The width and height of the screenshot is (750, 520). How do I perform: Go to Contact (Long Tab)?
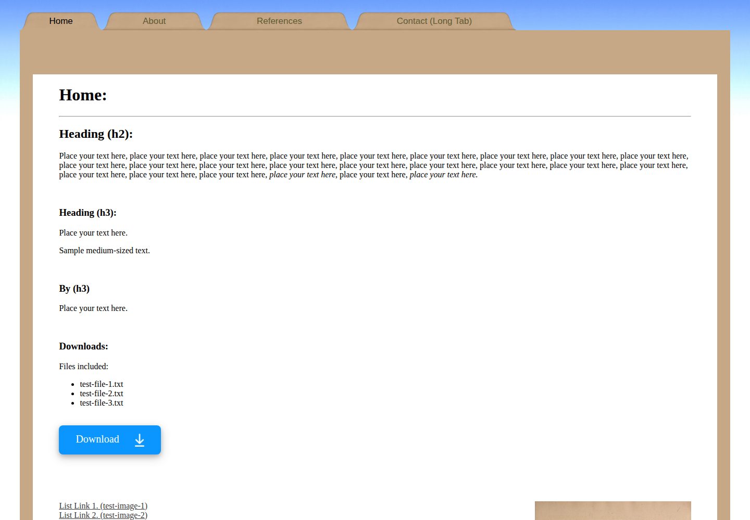(x=434, y=21)
